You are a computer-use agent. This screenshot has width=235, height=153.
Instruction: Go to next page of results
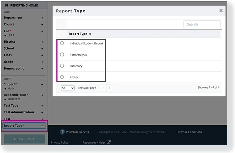point(110,88)
